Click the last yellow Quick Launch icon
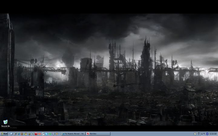The height and width of the screenshot is (136, 218). (x=57, y=134)
